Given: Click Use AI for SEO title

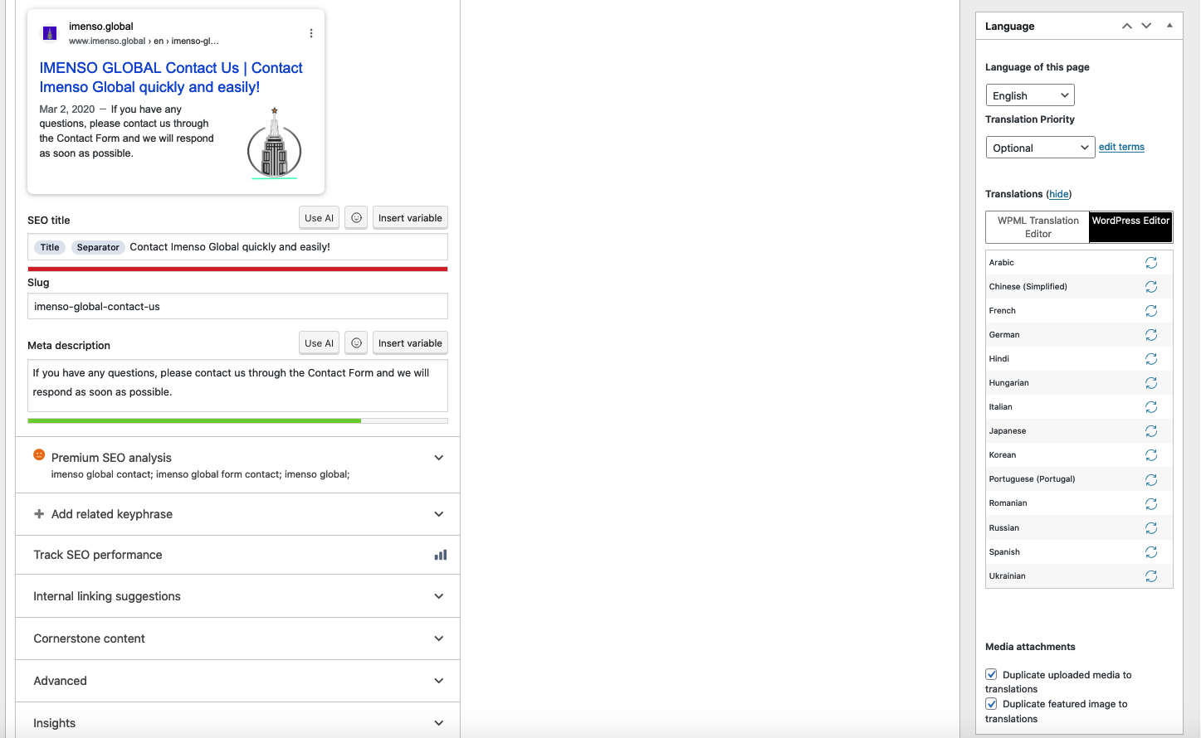Looking at the screenshot, I should 319,218.
